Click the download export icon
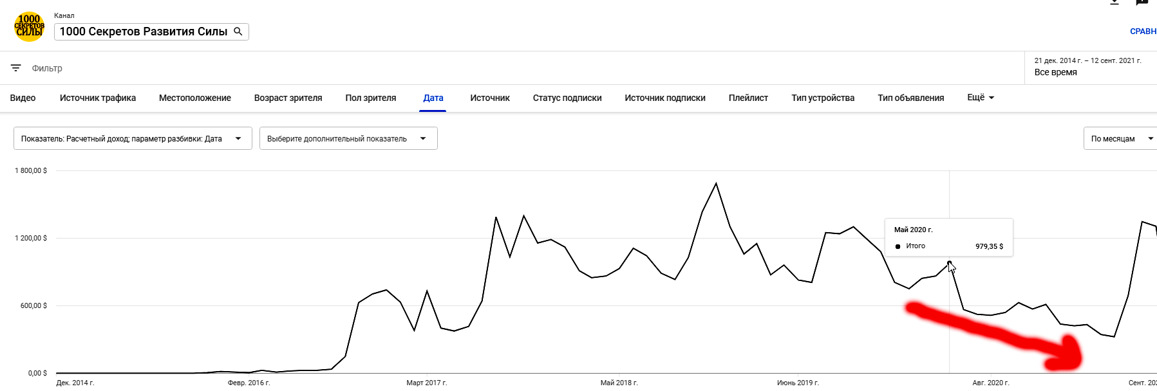 point(1115,3)
